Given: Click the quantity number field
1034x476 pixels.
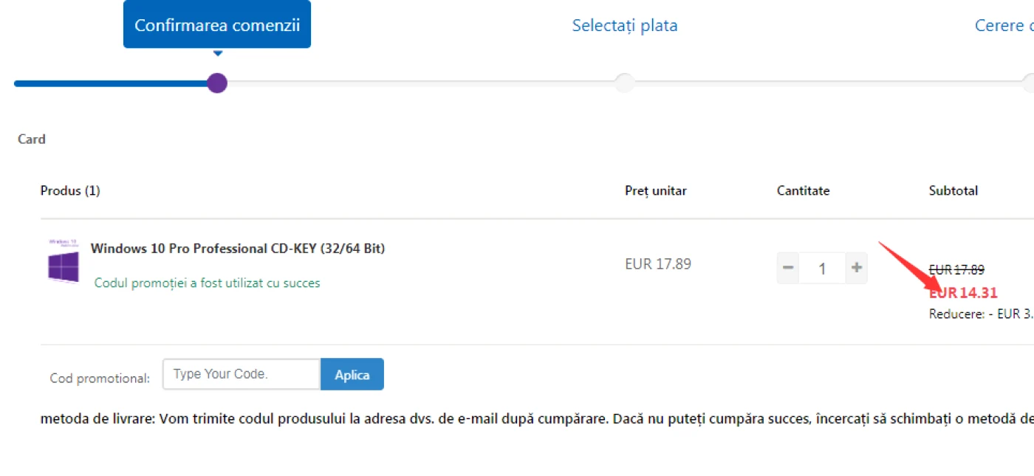Looking at the screenshot, I should [822, 268].
